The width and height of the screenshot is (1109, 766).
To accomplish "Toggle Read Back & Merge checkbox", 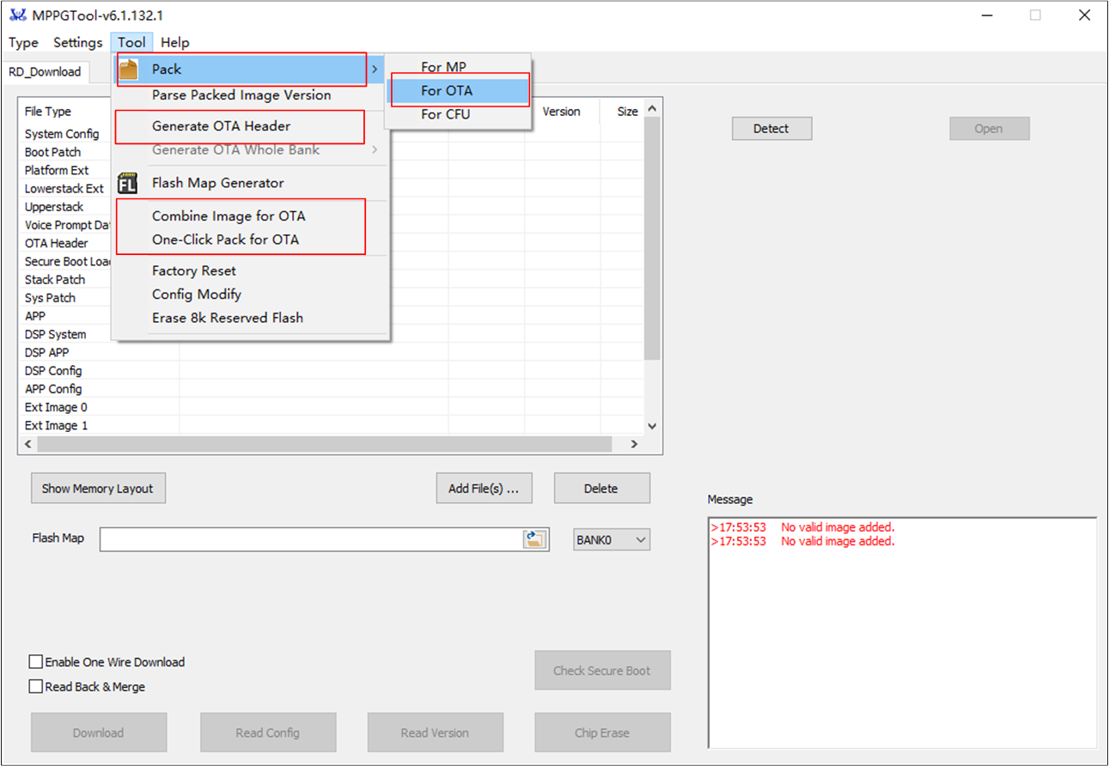I will click(36, 687).
